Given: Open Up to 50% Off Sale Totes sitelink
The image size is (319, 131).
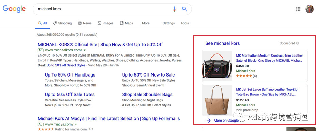Looking at the screenshot, I should click(x=69, y=95).
